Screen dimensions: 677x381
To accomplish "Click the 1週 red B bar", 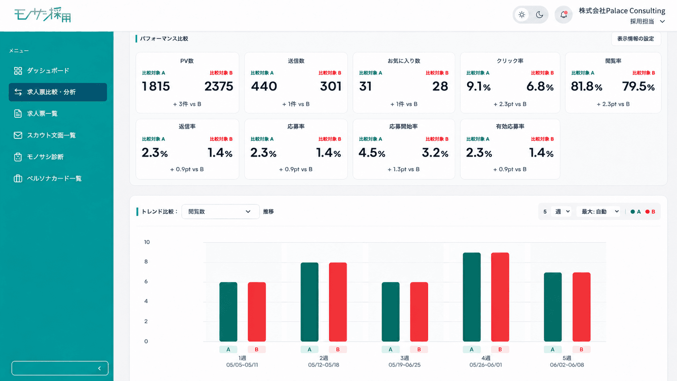I will [257, 312].
